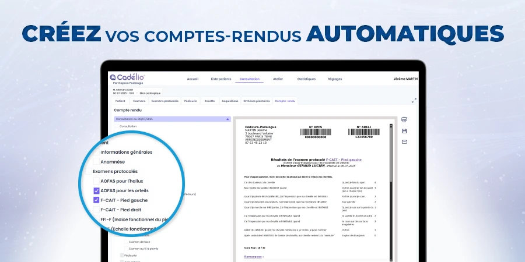The width and height of the screenshot is (525, 262).
Task: Open Liste patients in the top menu
Action: [221, 79]
